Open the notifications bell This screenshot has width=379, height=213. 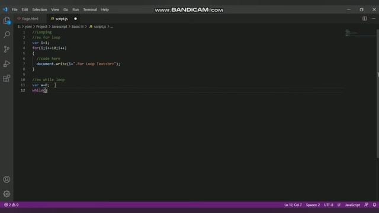374,205
